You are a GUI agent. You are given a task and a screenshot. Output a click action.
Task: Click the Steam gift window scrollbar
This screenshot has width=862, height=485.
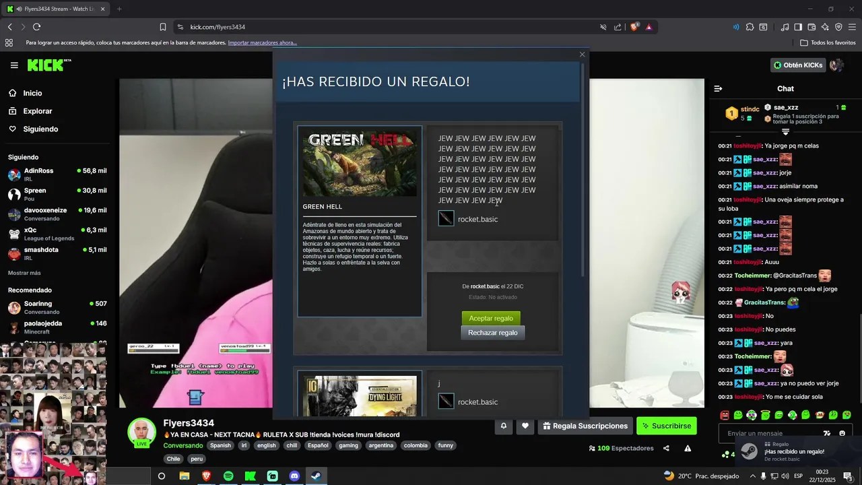click(x=583, y=168)
